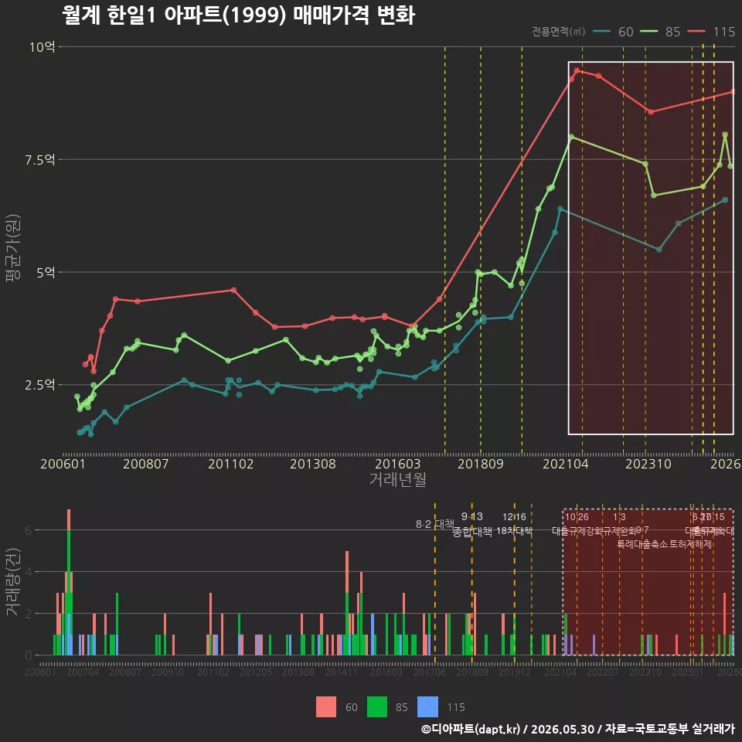742x742 pixels.
Task: Click 201912 on the volume chart axis
Action: [x=515, y=672]
